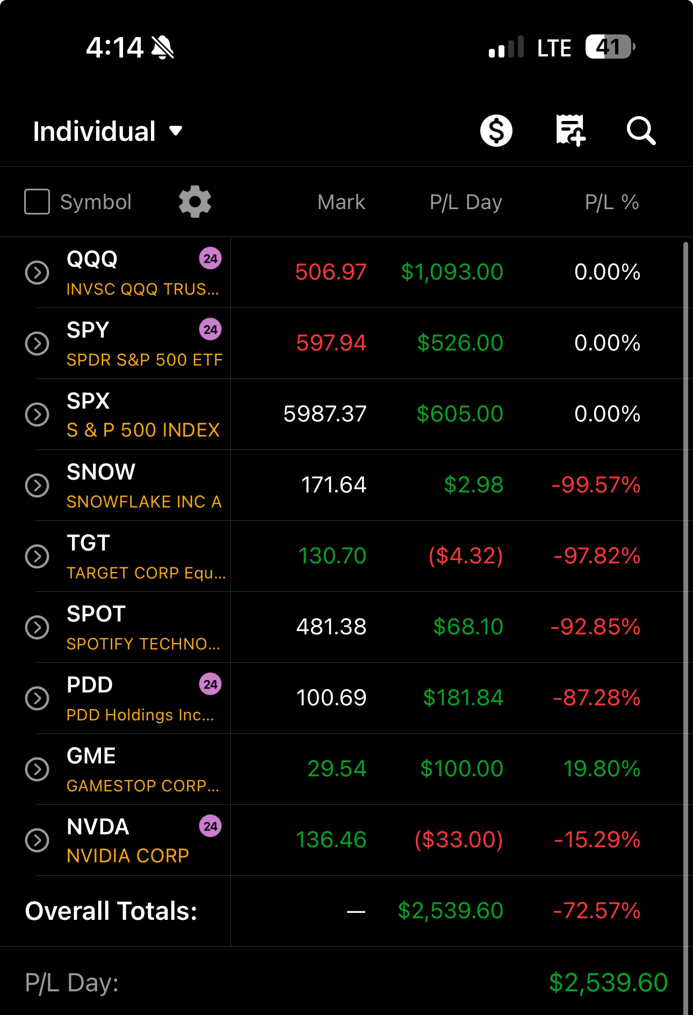The height and width of the screenshot is (1015, 693).
Task: Expand the QQQ position row chevron
Action: tap(37, 273)
